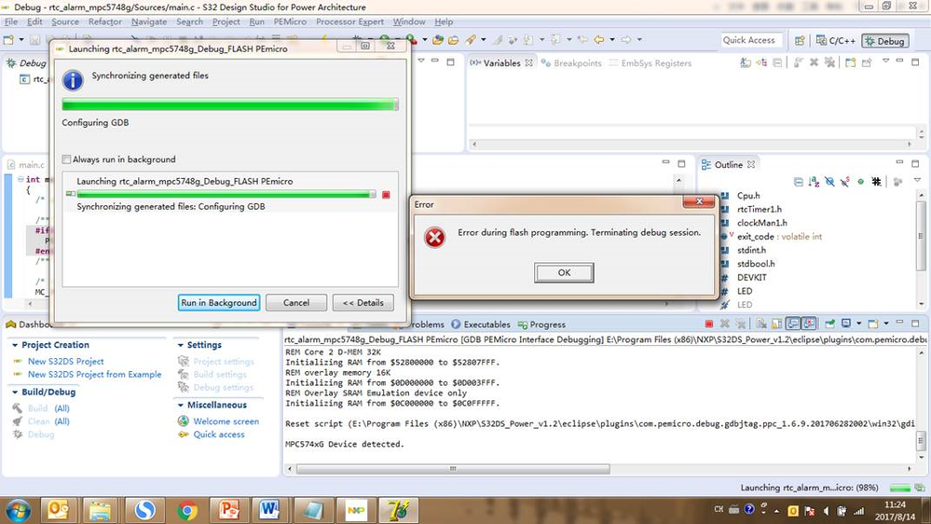Collapse the Project Creation section
The image size is (931, 524).
point(15,345)
